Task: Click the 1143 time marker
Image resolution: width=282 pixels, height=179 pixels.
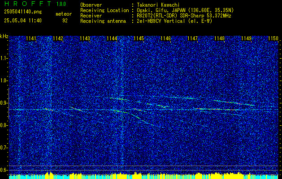Action: (x=85, y=38)
